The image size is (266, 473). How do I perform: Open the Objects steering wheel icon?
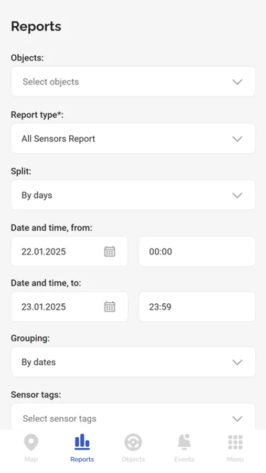(133, 442)
